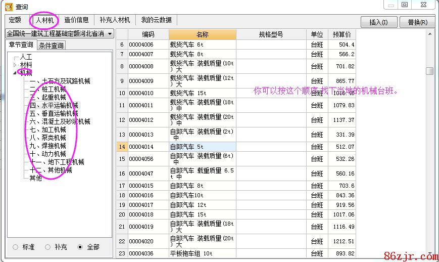
Task: Select the 全部 radio button
Action: (80, 247)
